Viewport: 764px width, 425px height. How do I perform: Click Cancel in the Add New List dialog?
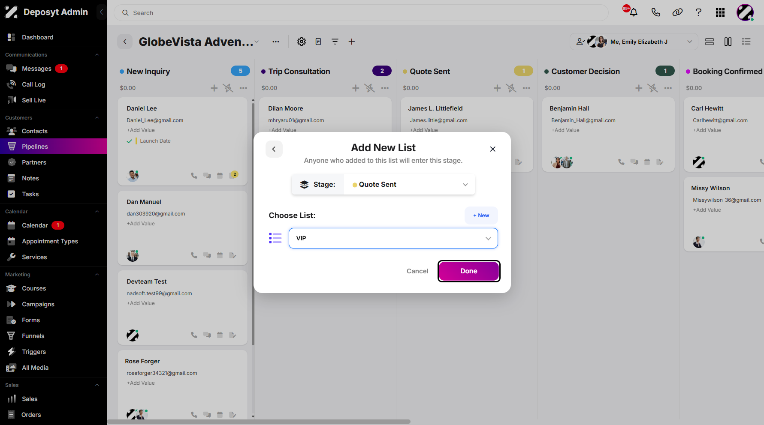click(417, 271)
